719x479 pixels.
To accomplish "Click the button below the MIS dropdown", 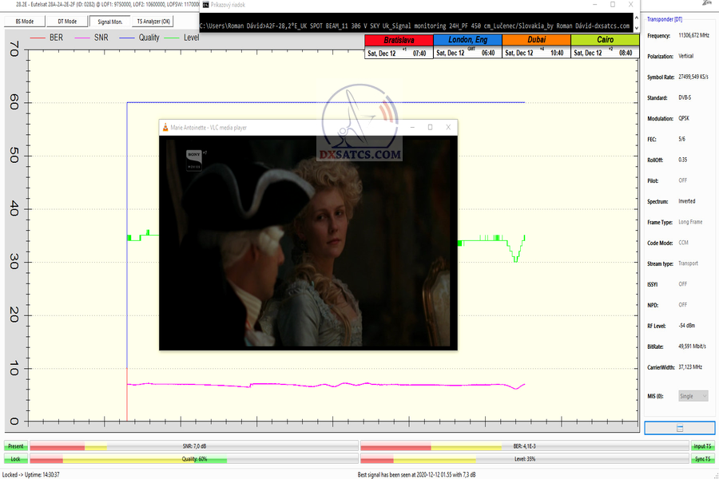I will click(x=679, y=428).
